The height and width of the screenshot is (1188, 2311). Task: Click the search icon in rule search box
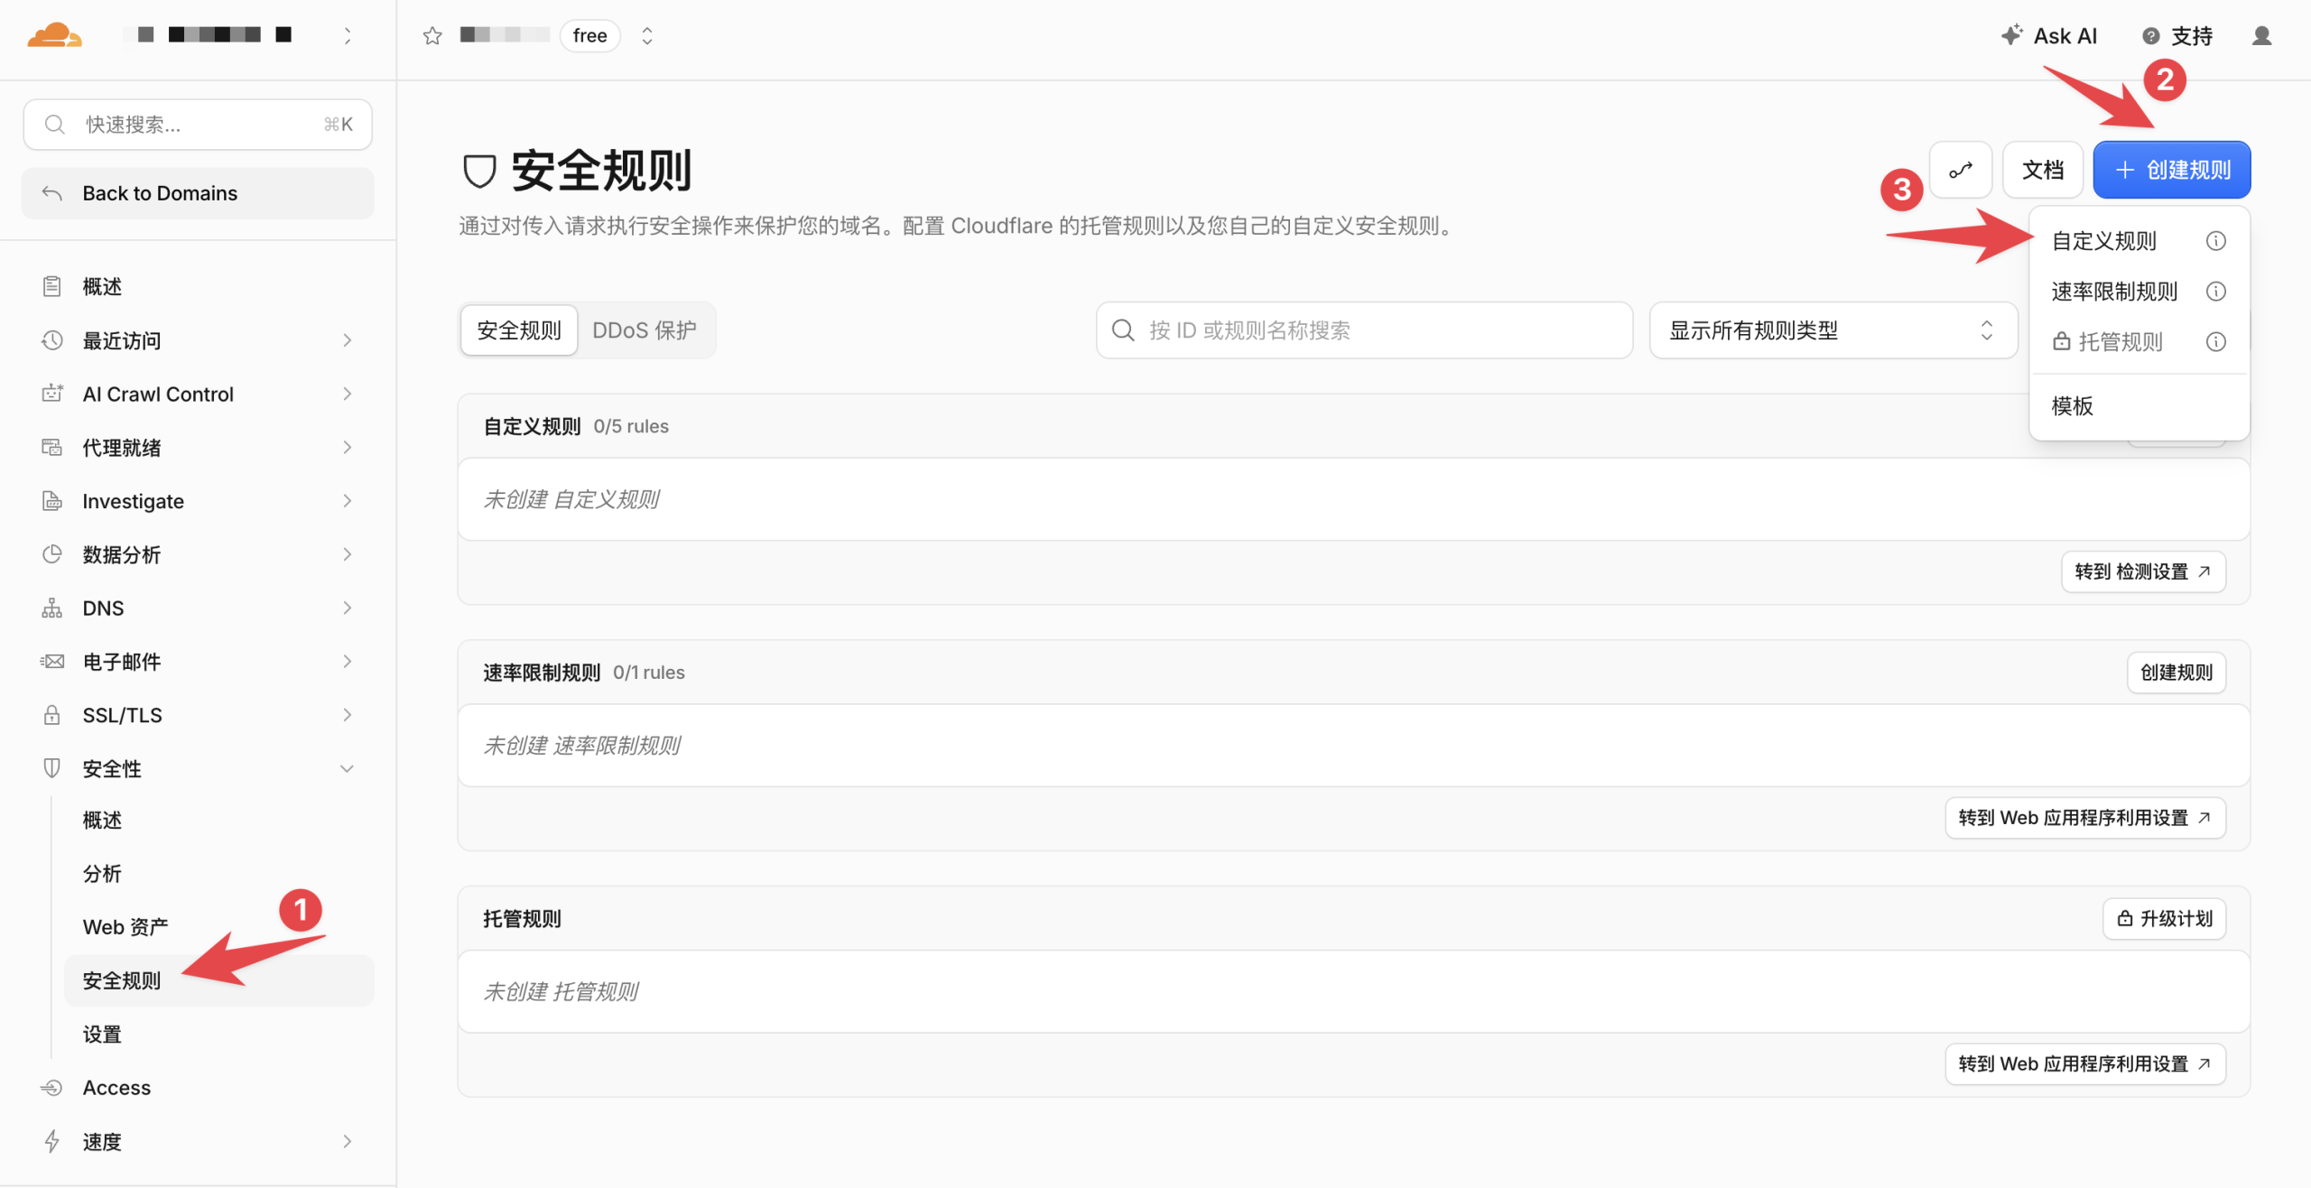tap(1123, 330)
